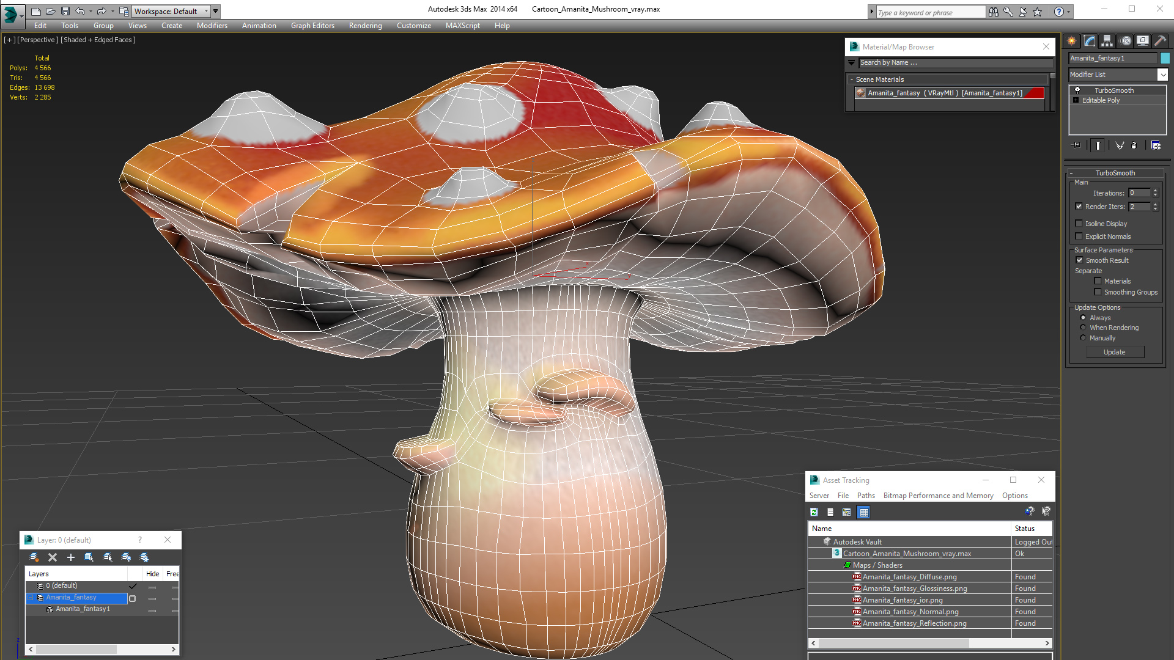Viewport: 1174px width, 660px height.
Task: Click the TurboSmooth Update button
Action: tap(1115, 352)
